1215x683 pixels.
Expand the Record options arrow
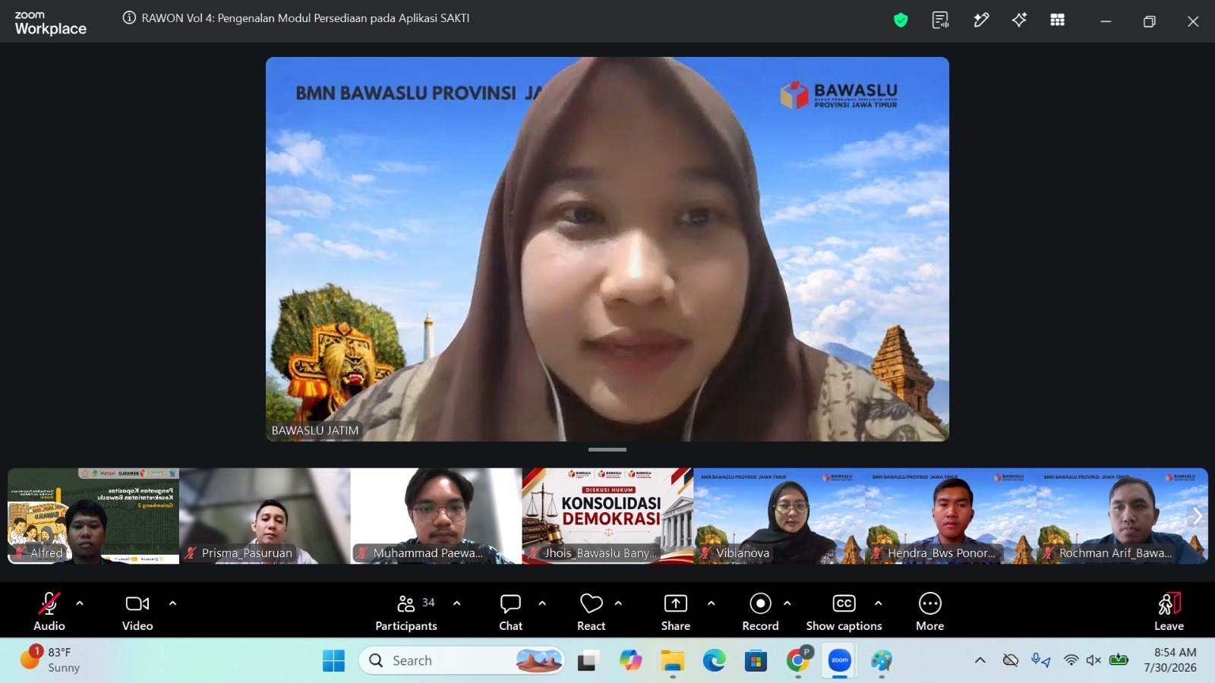tap(787, 603)
